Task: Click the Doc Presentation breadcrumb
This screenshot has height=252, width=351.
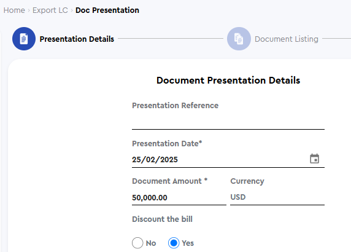Action: click(107, 10)
